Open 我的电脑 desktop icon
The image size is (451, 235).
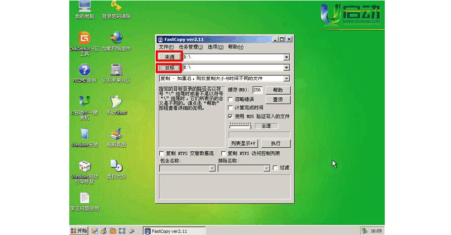84,7
